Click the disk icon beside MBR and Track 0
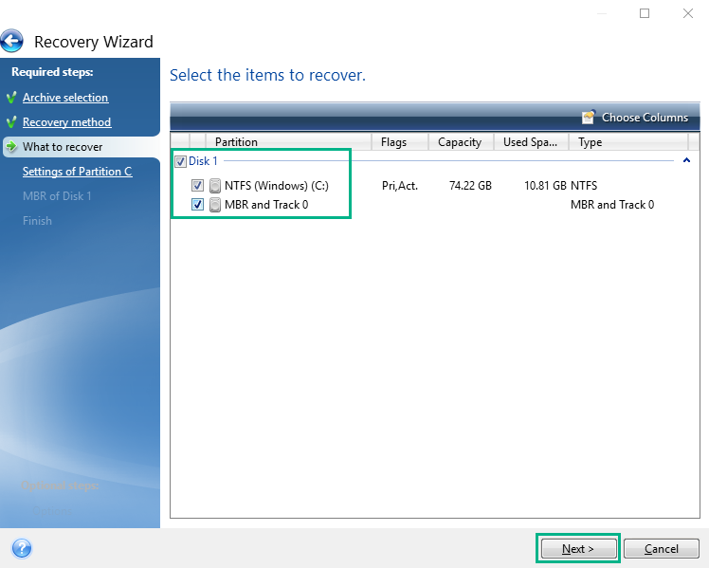Viewport: 709px width, 568px height. (215, 205)
